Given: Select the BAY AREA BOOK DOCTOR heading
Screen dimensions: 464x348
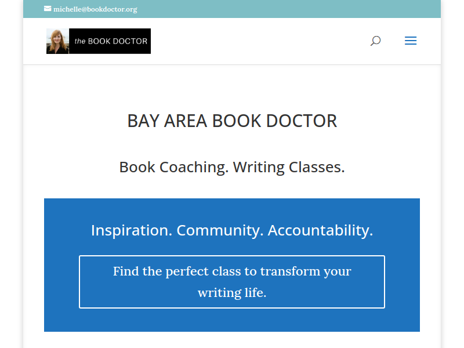Looking at the screenshot, I should pos(232,121).
